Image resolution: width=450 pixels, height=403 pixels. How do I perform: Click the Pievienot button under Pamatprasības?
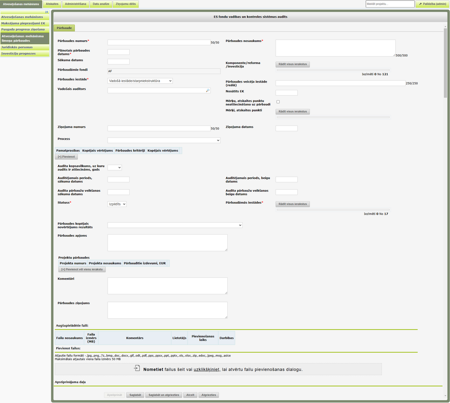pos(66,157)
